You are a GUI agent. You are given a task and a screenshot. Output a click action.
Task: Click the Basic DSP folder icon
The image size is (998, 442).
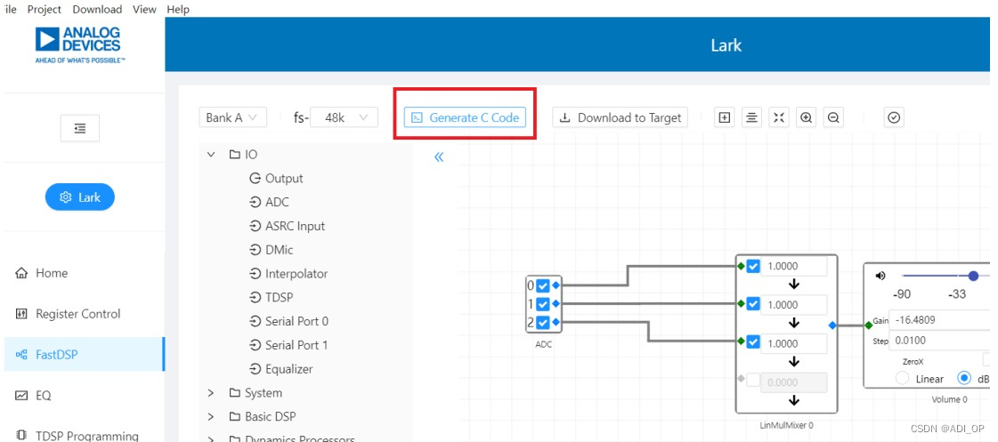[234, 416]
